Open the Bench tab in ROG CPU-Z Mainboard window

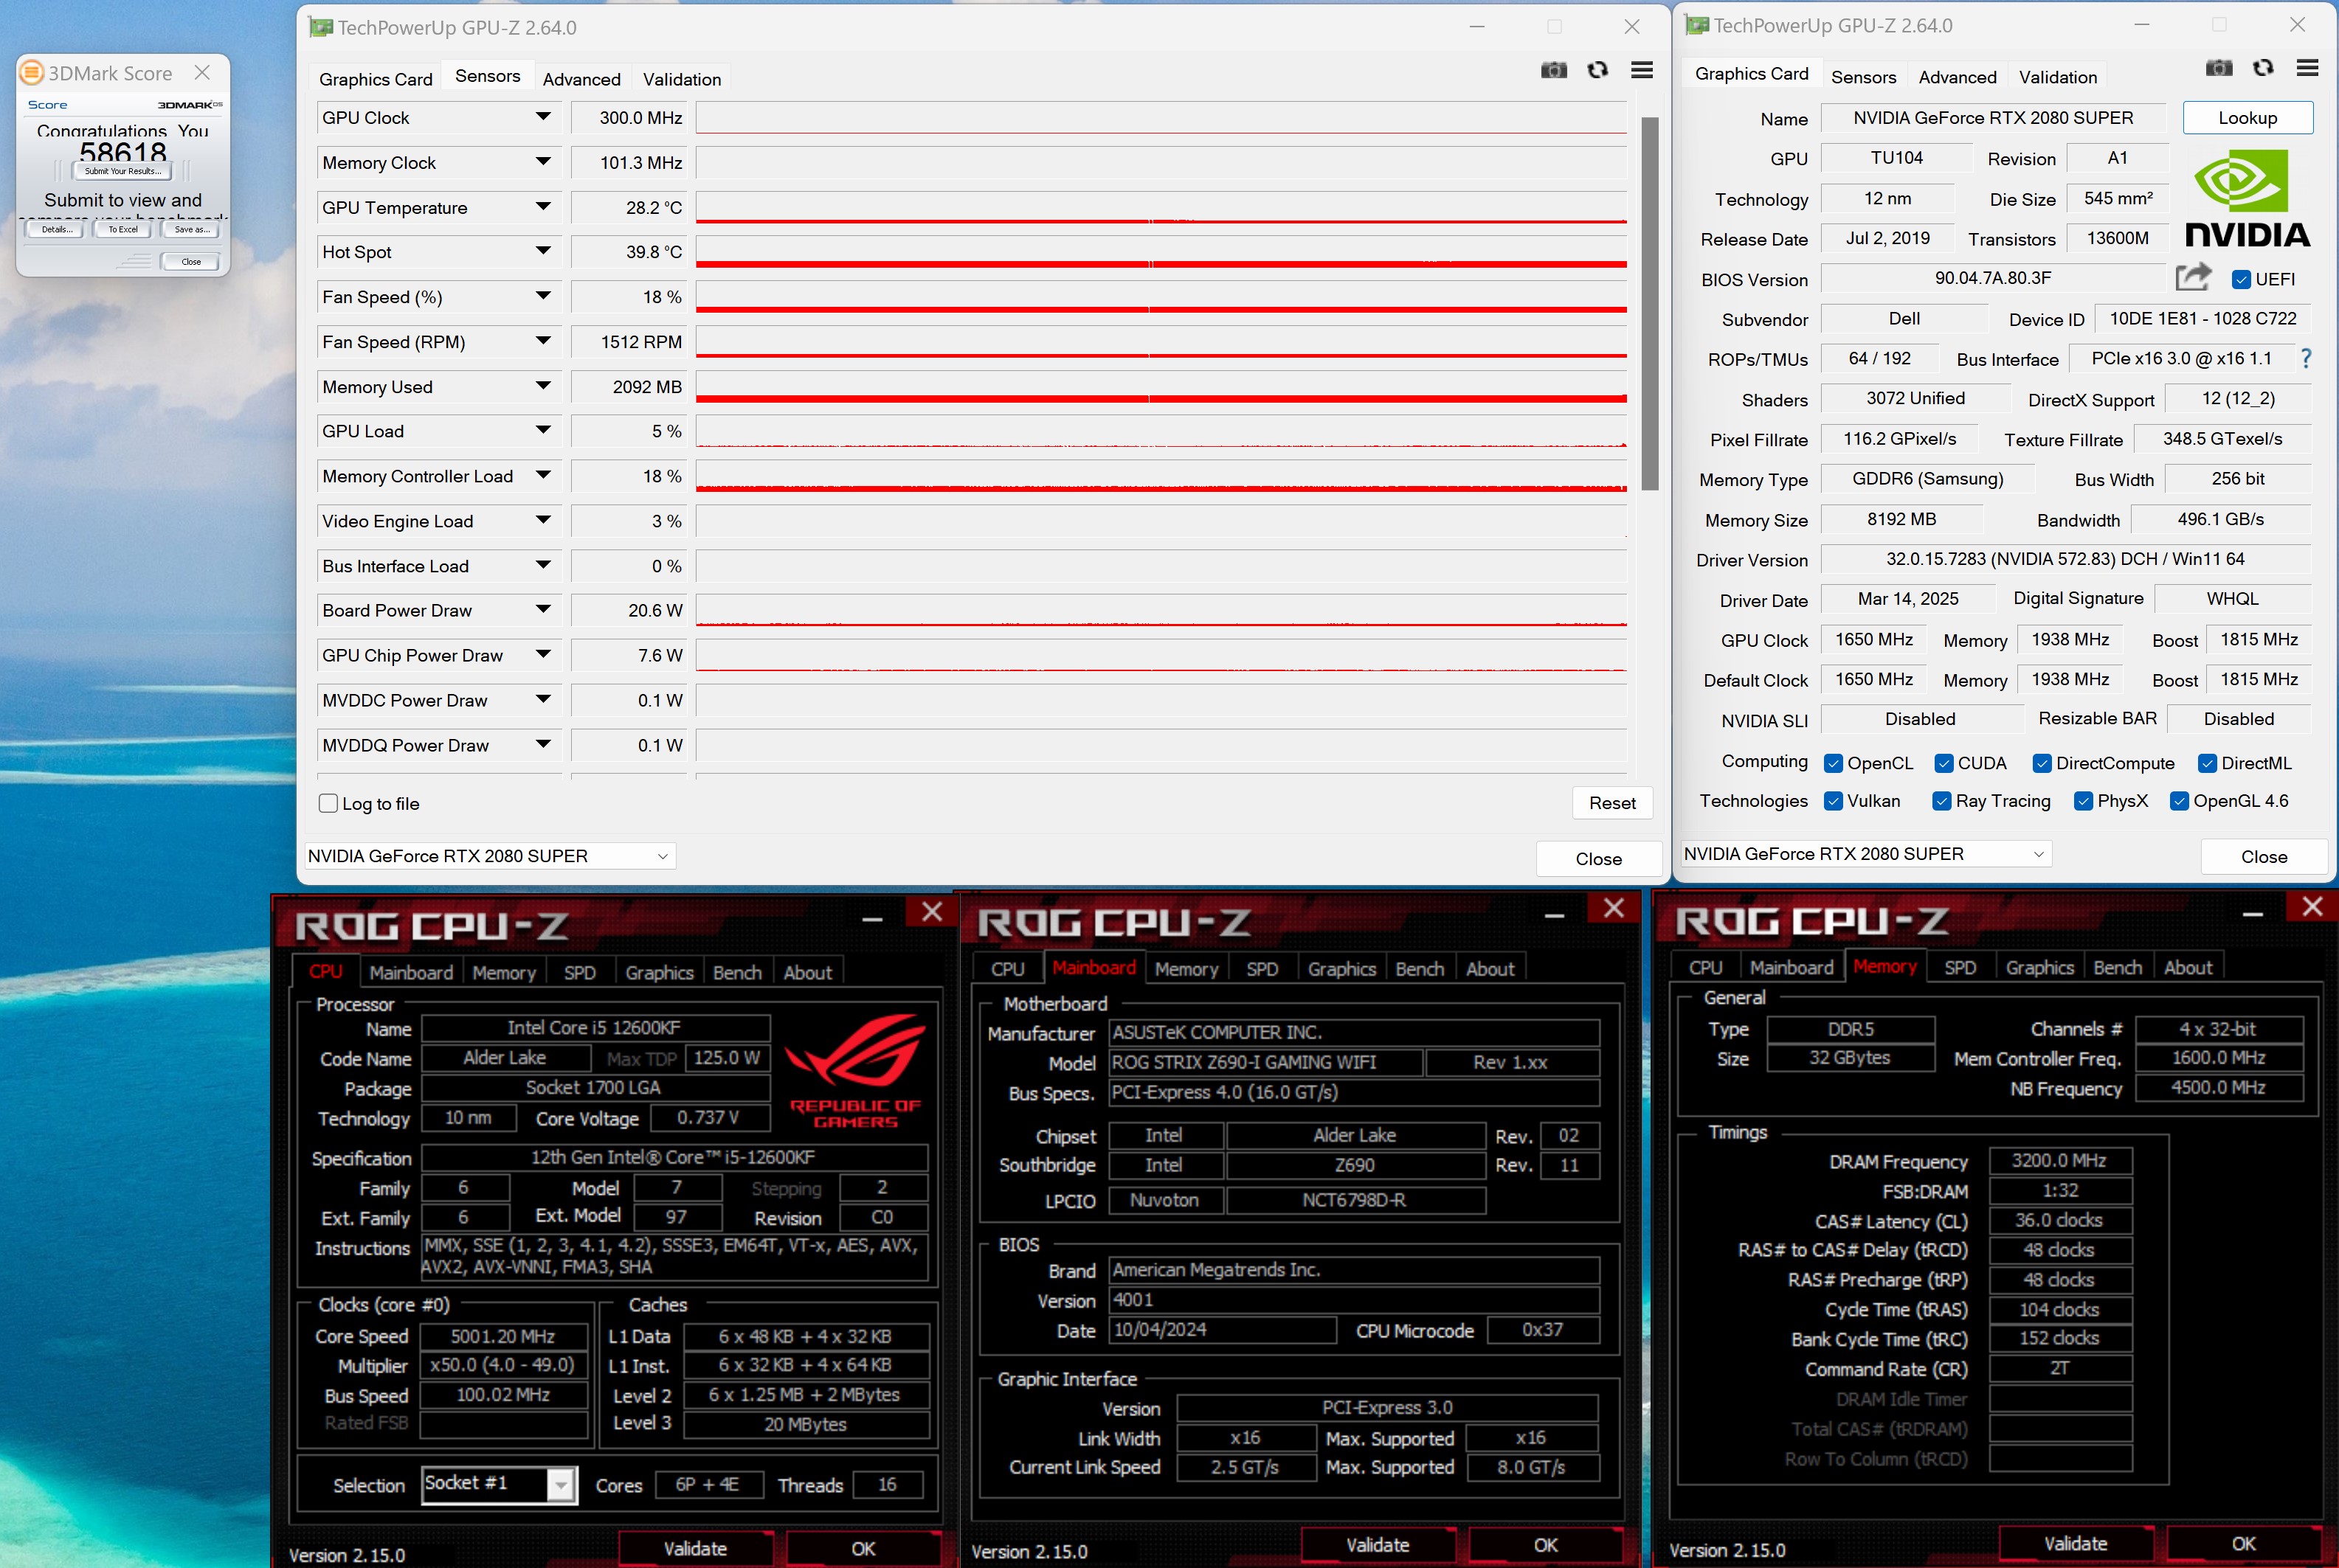(1420, 968)
